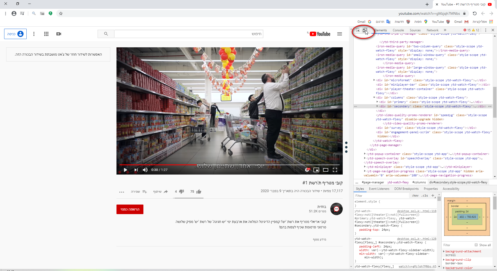This screenshot has height=271, width=497.
Task: Select the DevTools inspect element picker
Action: (358, 30)
